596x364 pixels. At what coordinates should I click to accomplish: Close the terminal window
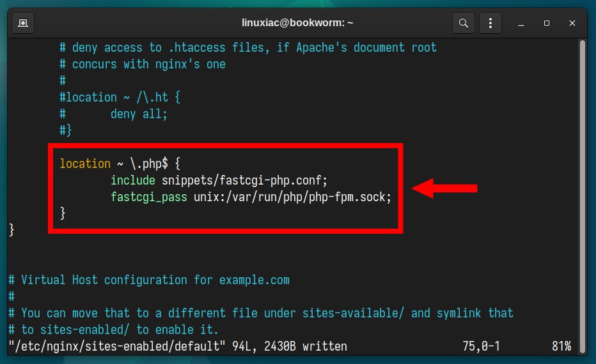pyautogui.click(x=572, y=23)
